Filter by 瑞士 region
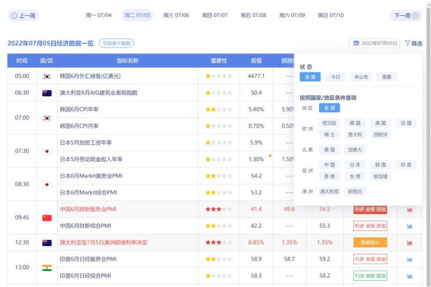Viewport: 431px width, 287px height. click(x=329, y=135)
